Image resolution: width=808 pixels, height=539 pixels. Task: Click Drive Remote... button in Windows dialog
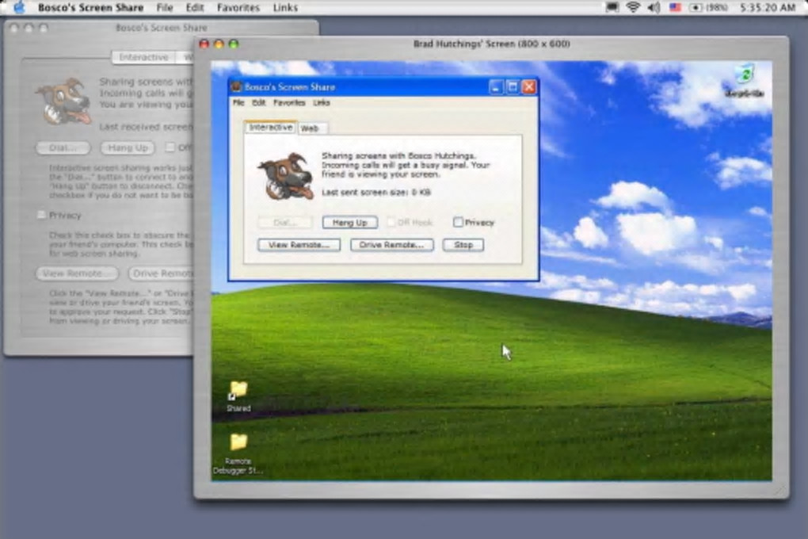(391, 244)
